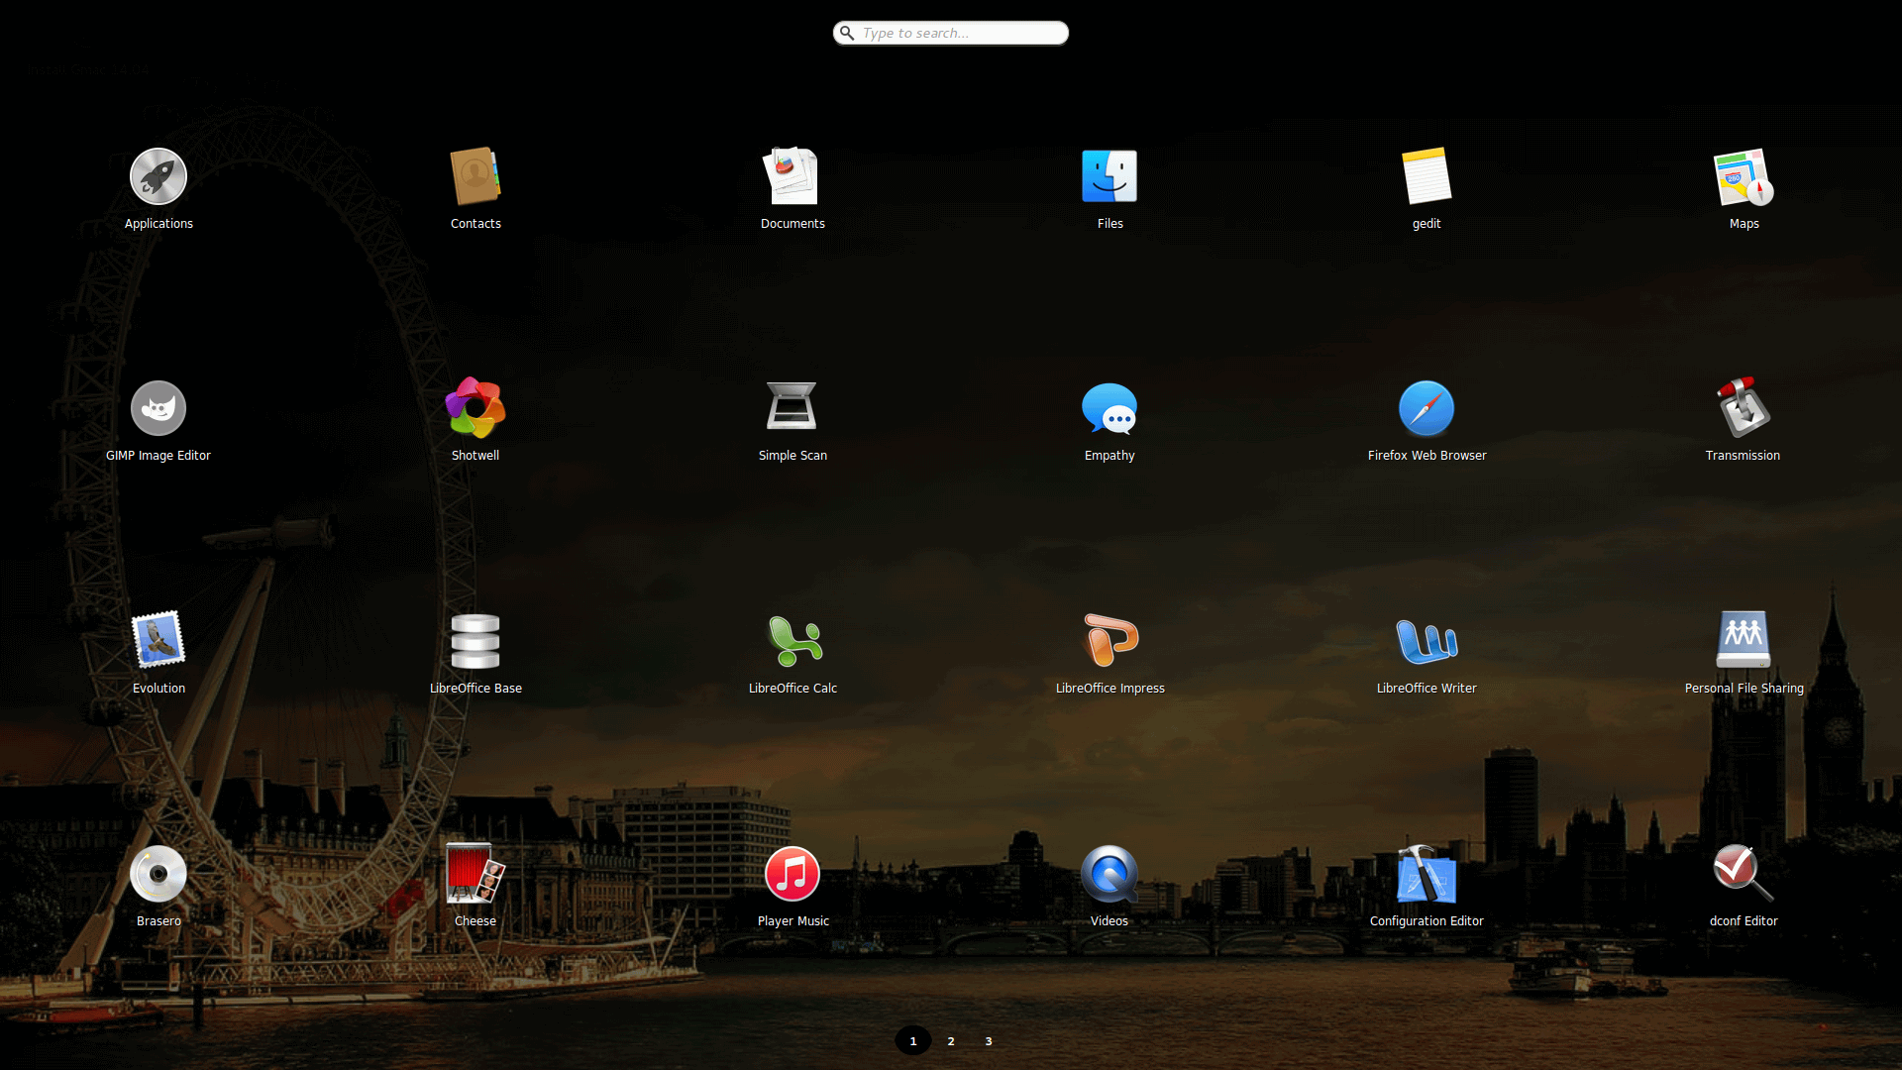Open LibreOffice Writer
Screen dimensions: 1902x1070
point(1426,641)
